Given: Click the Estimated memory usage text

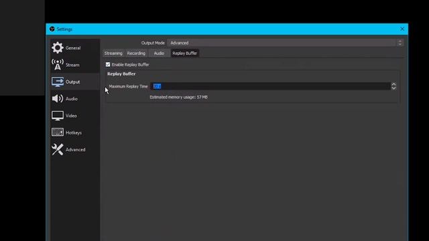Looking at the screenshot, I should point(179,97).
